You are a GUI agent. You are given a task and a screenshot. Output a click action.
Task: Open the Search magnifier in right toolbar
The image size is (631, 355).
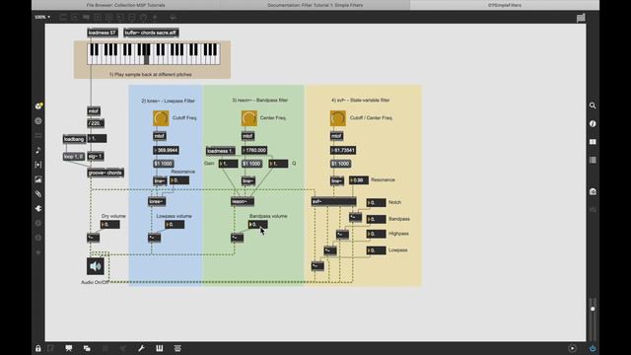[593, 106]
